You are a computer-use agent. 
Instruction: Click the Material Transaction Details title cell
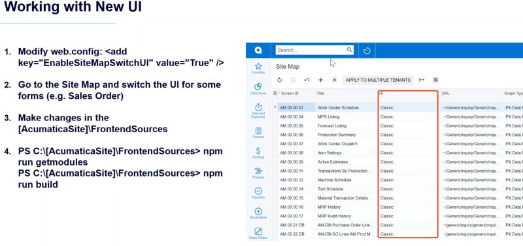click(346, 198)
